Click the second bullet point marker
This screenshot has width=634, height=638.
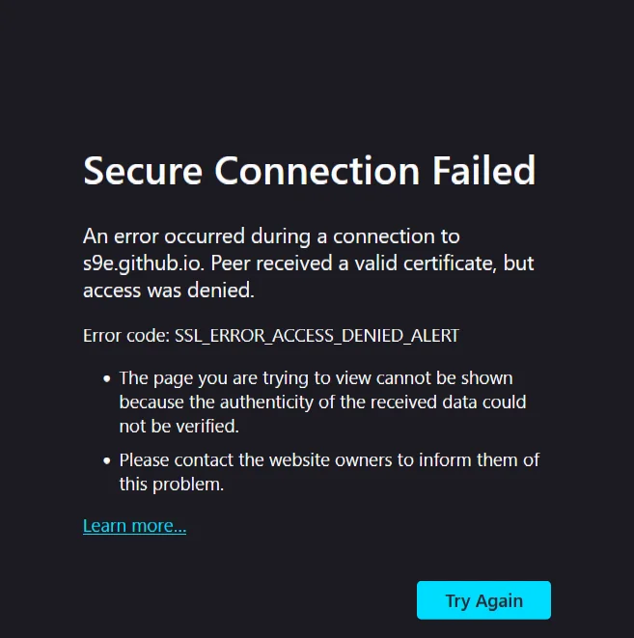point(106,460)
